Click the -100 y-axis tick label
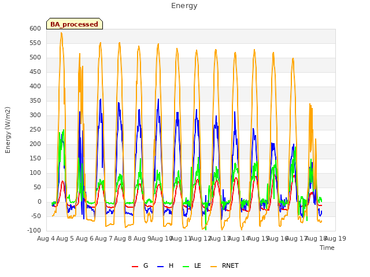Screen dimensions: 370x277 (34, 231)
